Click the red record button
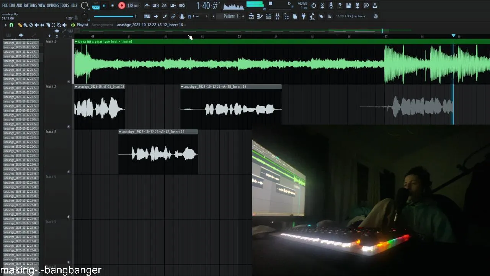Viewport: 490px width, 276px height. click(x=121, y=6)
